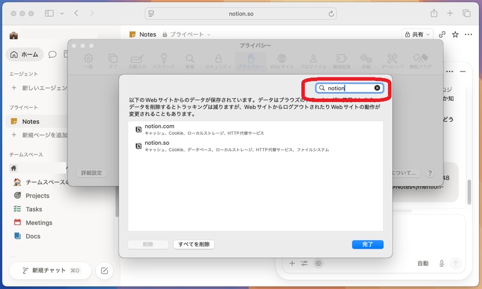The height and width of the screenshot is (289, 482).
Task: Open Safari share menu
Action: pyautogui.click(x=434, y=13)
